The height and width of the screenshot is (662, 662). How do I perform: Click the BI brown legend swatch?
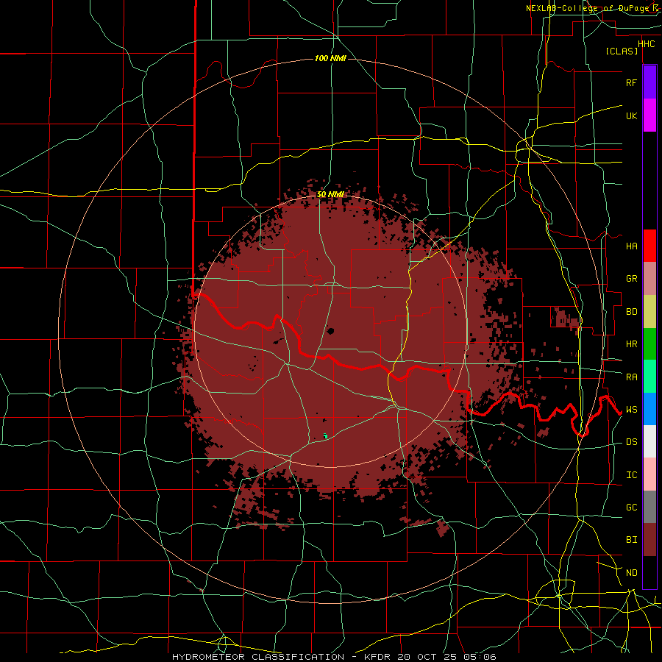[649, 540]
